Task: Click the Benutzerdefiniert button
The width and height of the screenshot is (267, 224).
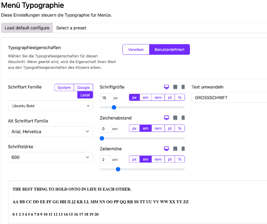Action: pyautogui.click(x=170, y=49)
